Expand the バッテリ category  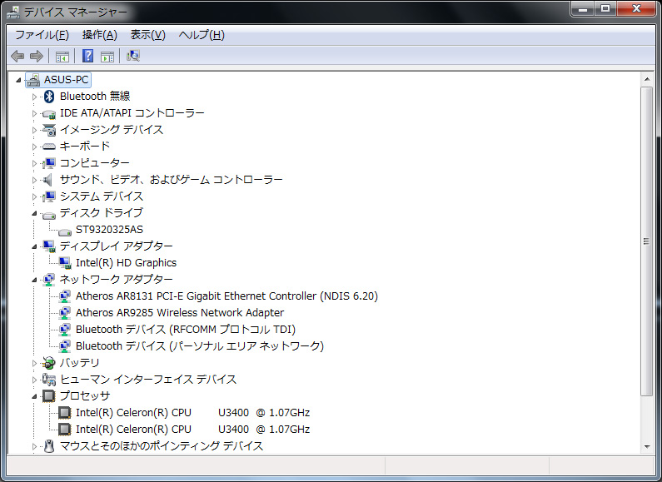(35, 363)
